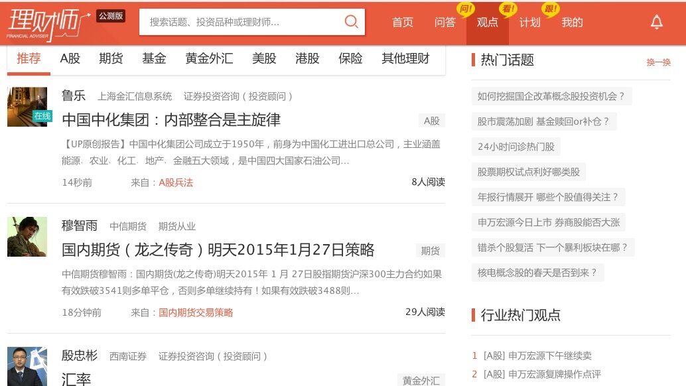Open the article titled 汇率
This screenshot has height=386, width=686.
(76, 379)
